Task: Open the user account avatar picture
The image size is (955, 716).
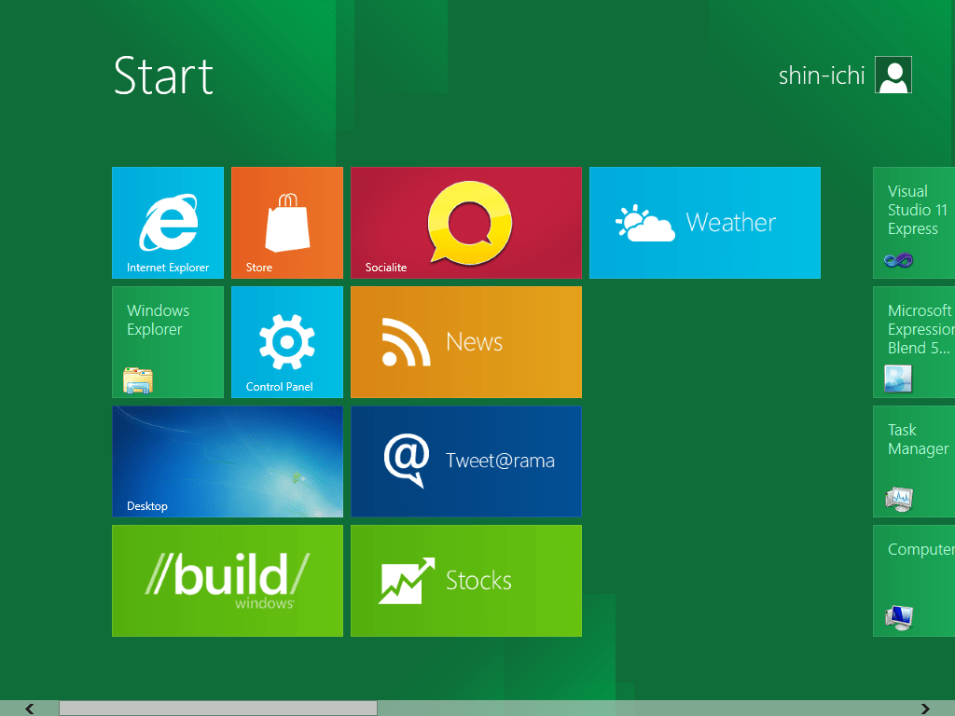Action: click(893, 76)
